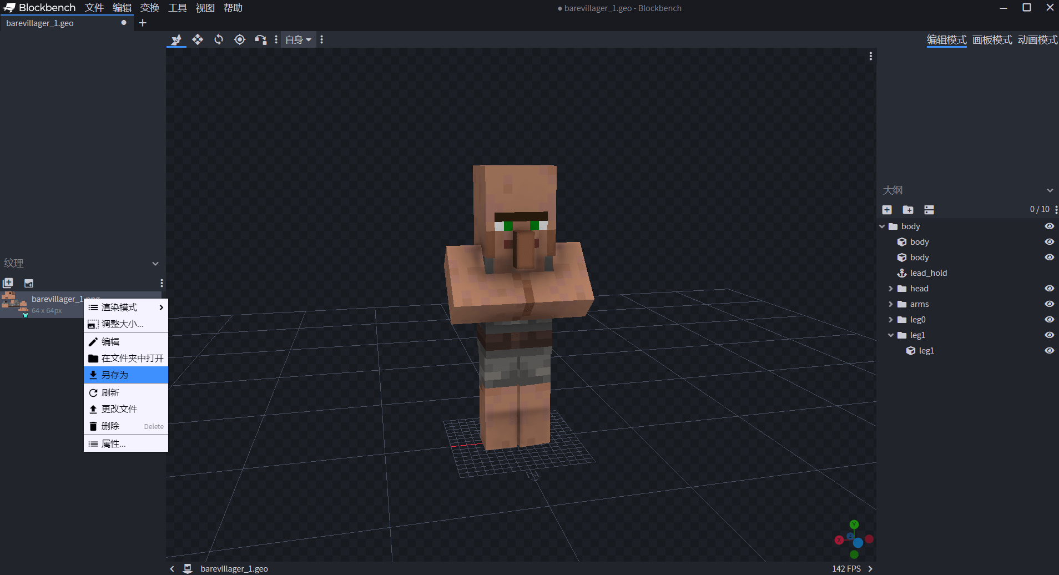Choose 在文件夹中打开 from context menu

click(x=126, y=359)
